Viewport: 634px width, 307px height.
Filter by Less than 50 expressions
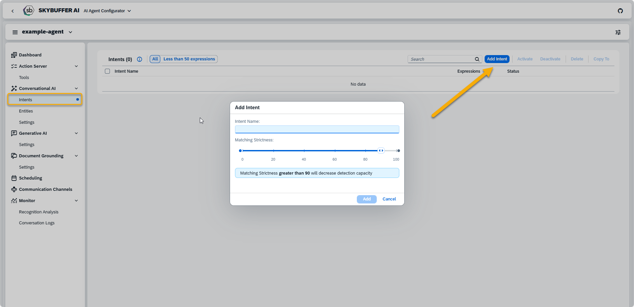point(189,59)
